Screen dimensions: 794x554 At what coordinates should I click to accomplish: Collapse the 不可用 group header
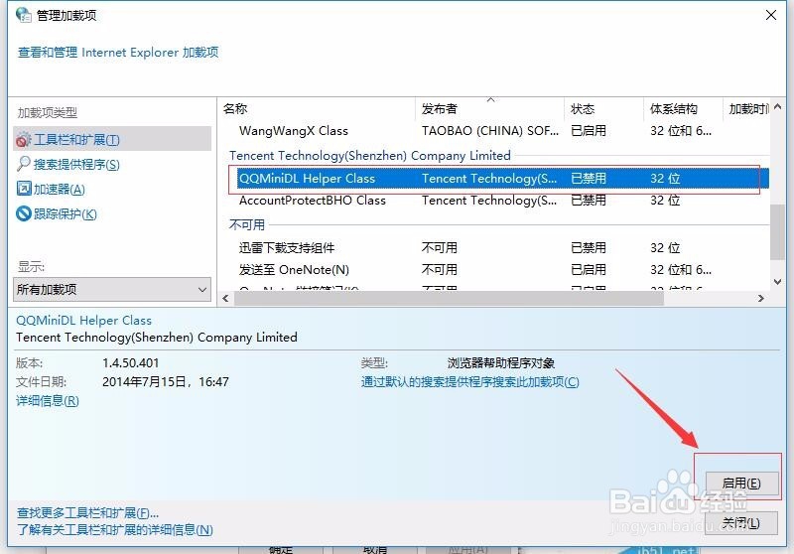point(246,224)
